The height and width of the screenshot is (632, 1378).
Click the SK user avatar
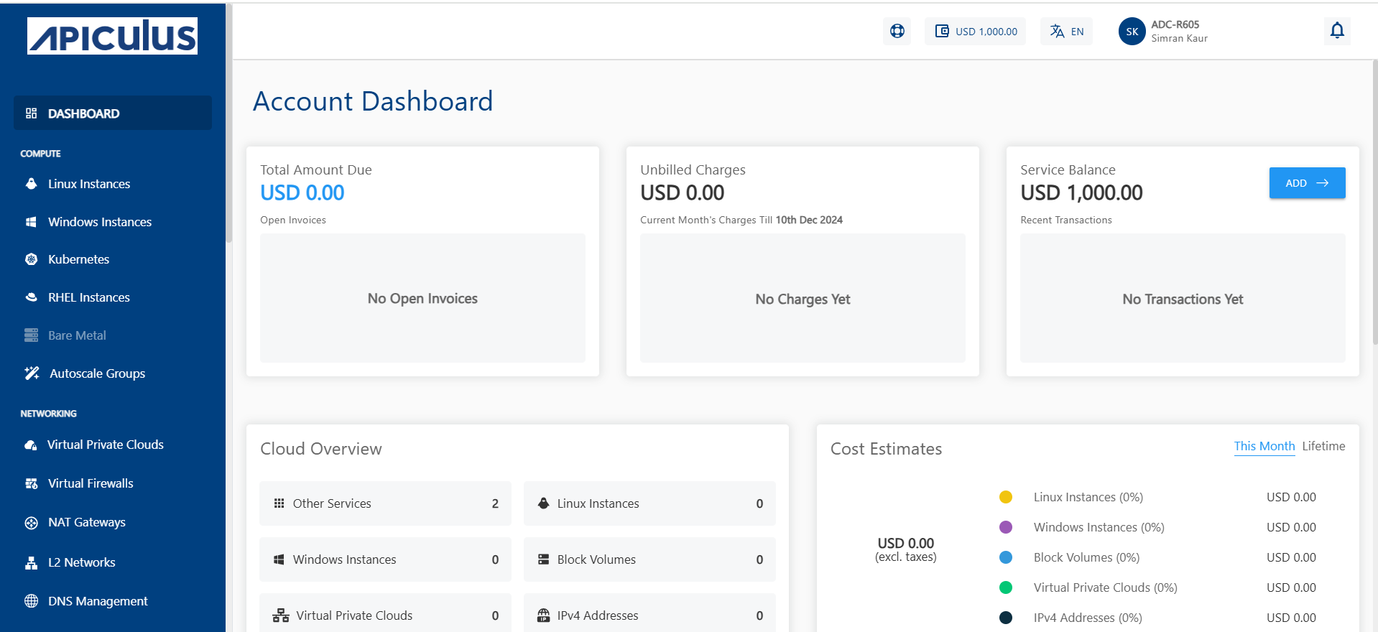[x=1132, y=32]
